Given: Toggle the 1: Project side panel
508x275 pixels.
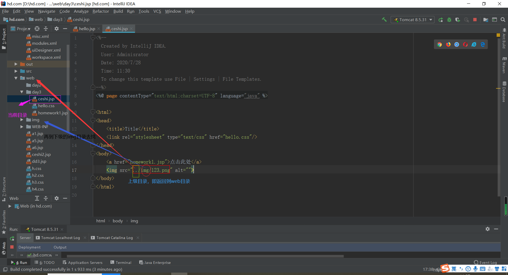Looking at the screenshot, I should point(4,38).
